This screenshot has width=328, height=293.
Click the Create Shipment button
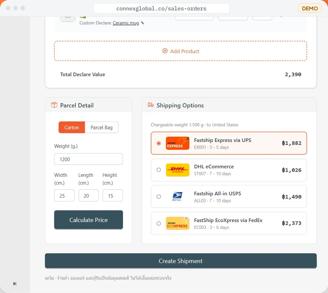pos(181,261)
